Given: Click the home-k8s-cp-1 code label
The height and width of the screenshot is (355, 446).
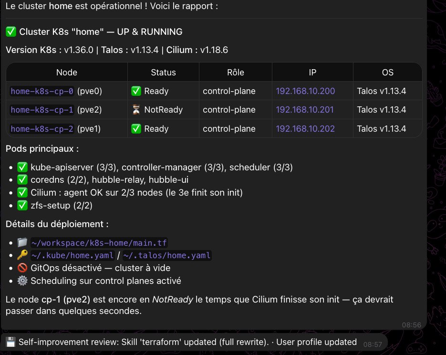Looking at the screenshot, I should tap(42, 110).
